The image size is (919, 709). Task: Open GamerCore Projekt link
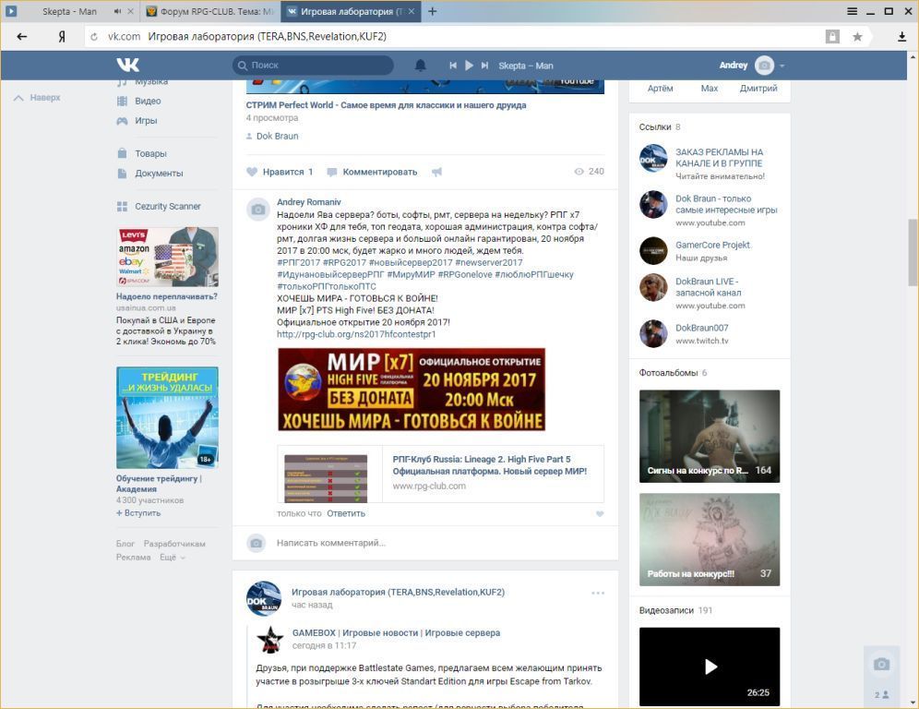click(712, 245)
